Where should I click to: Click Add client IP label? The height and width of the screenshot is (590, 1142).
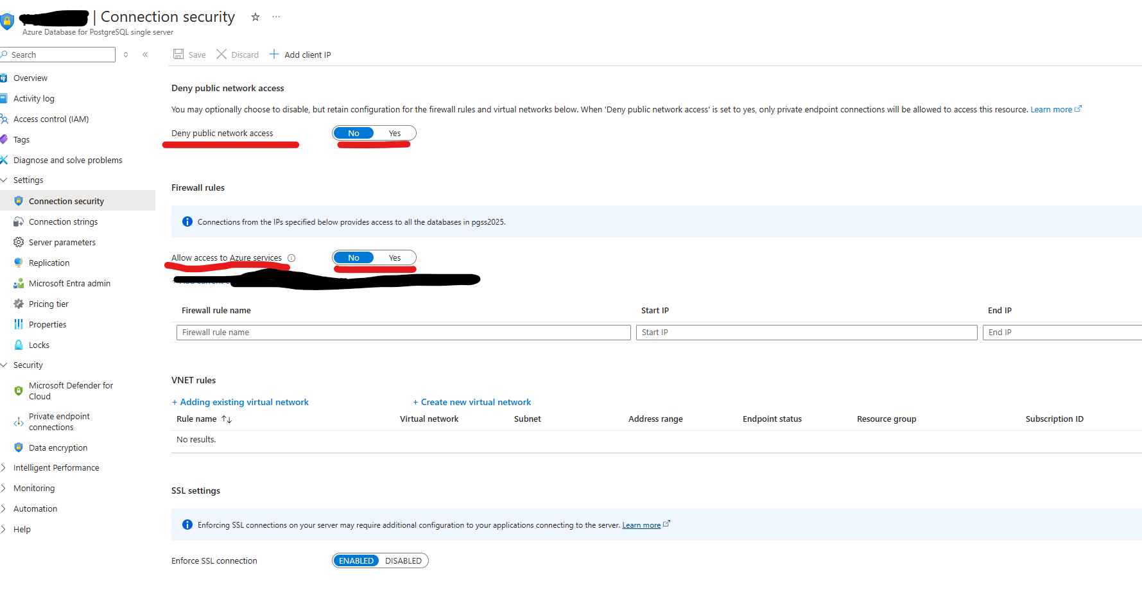click(307, 55)
